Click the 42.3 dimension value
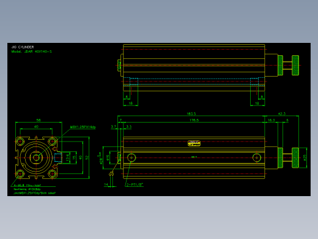The image size is (318, 239). pyautogui.click(x=282, y=113)
